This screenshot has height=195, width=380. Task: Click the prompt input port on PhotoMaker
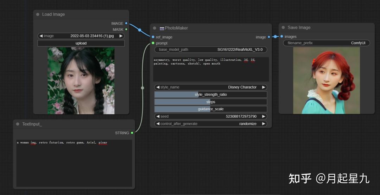[x=153, y=43]
